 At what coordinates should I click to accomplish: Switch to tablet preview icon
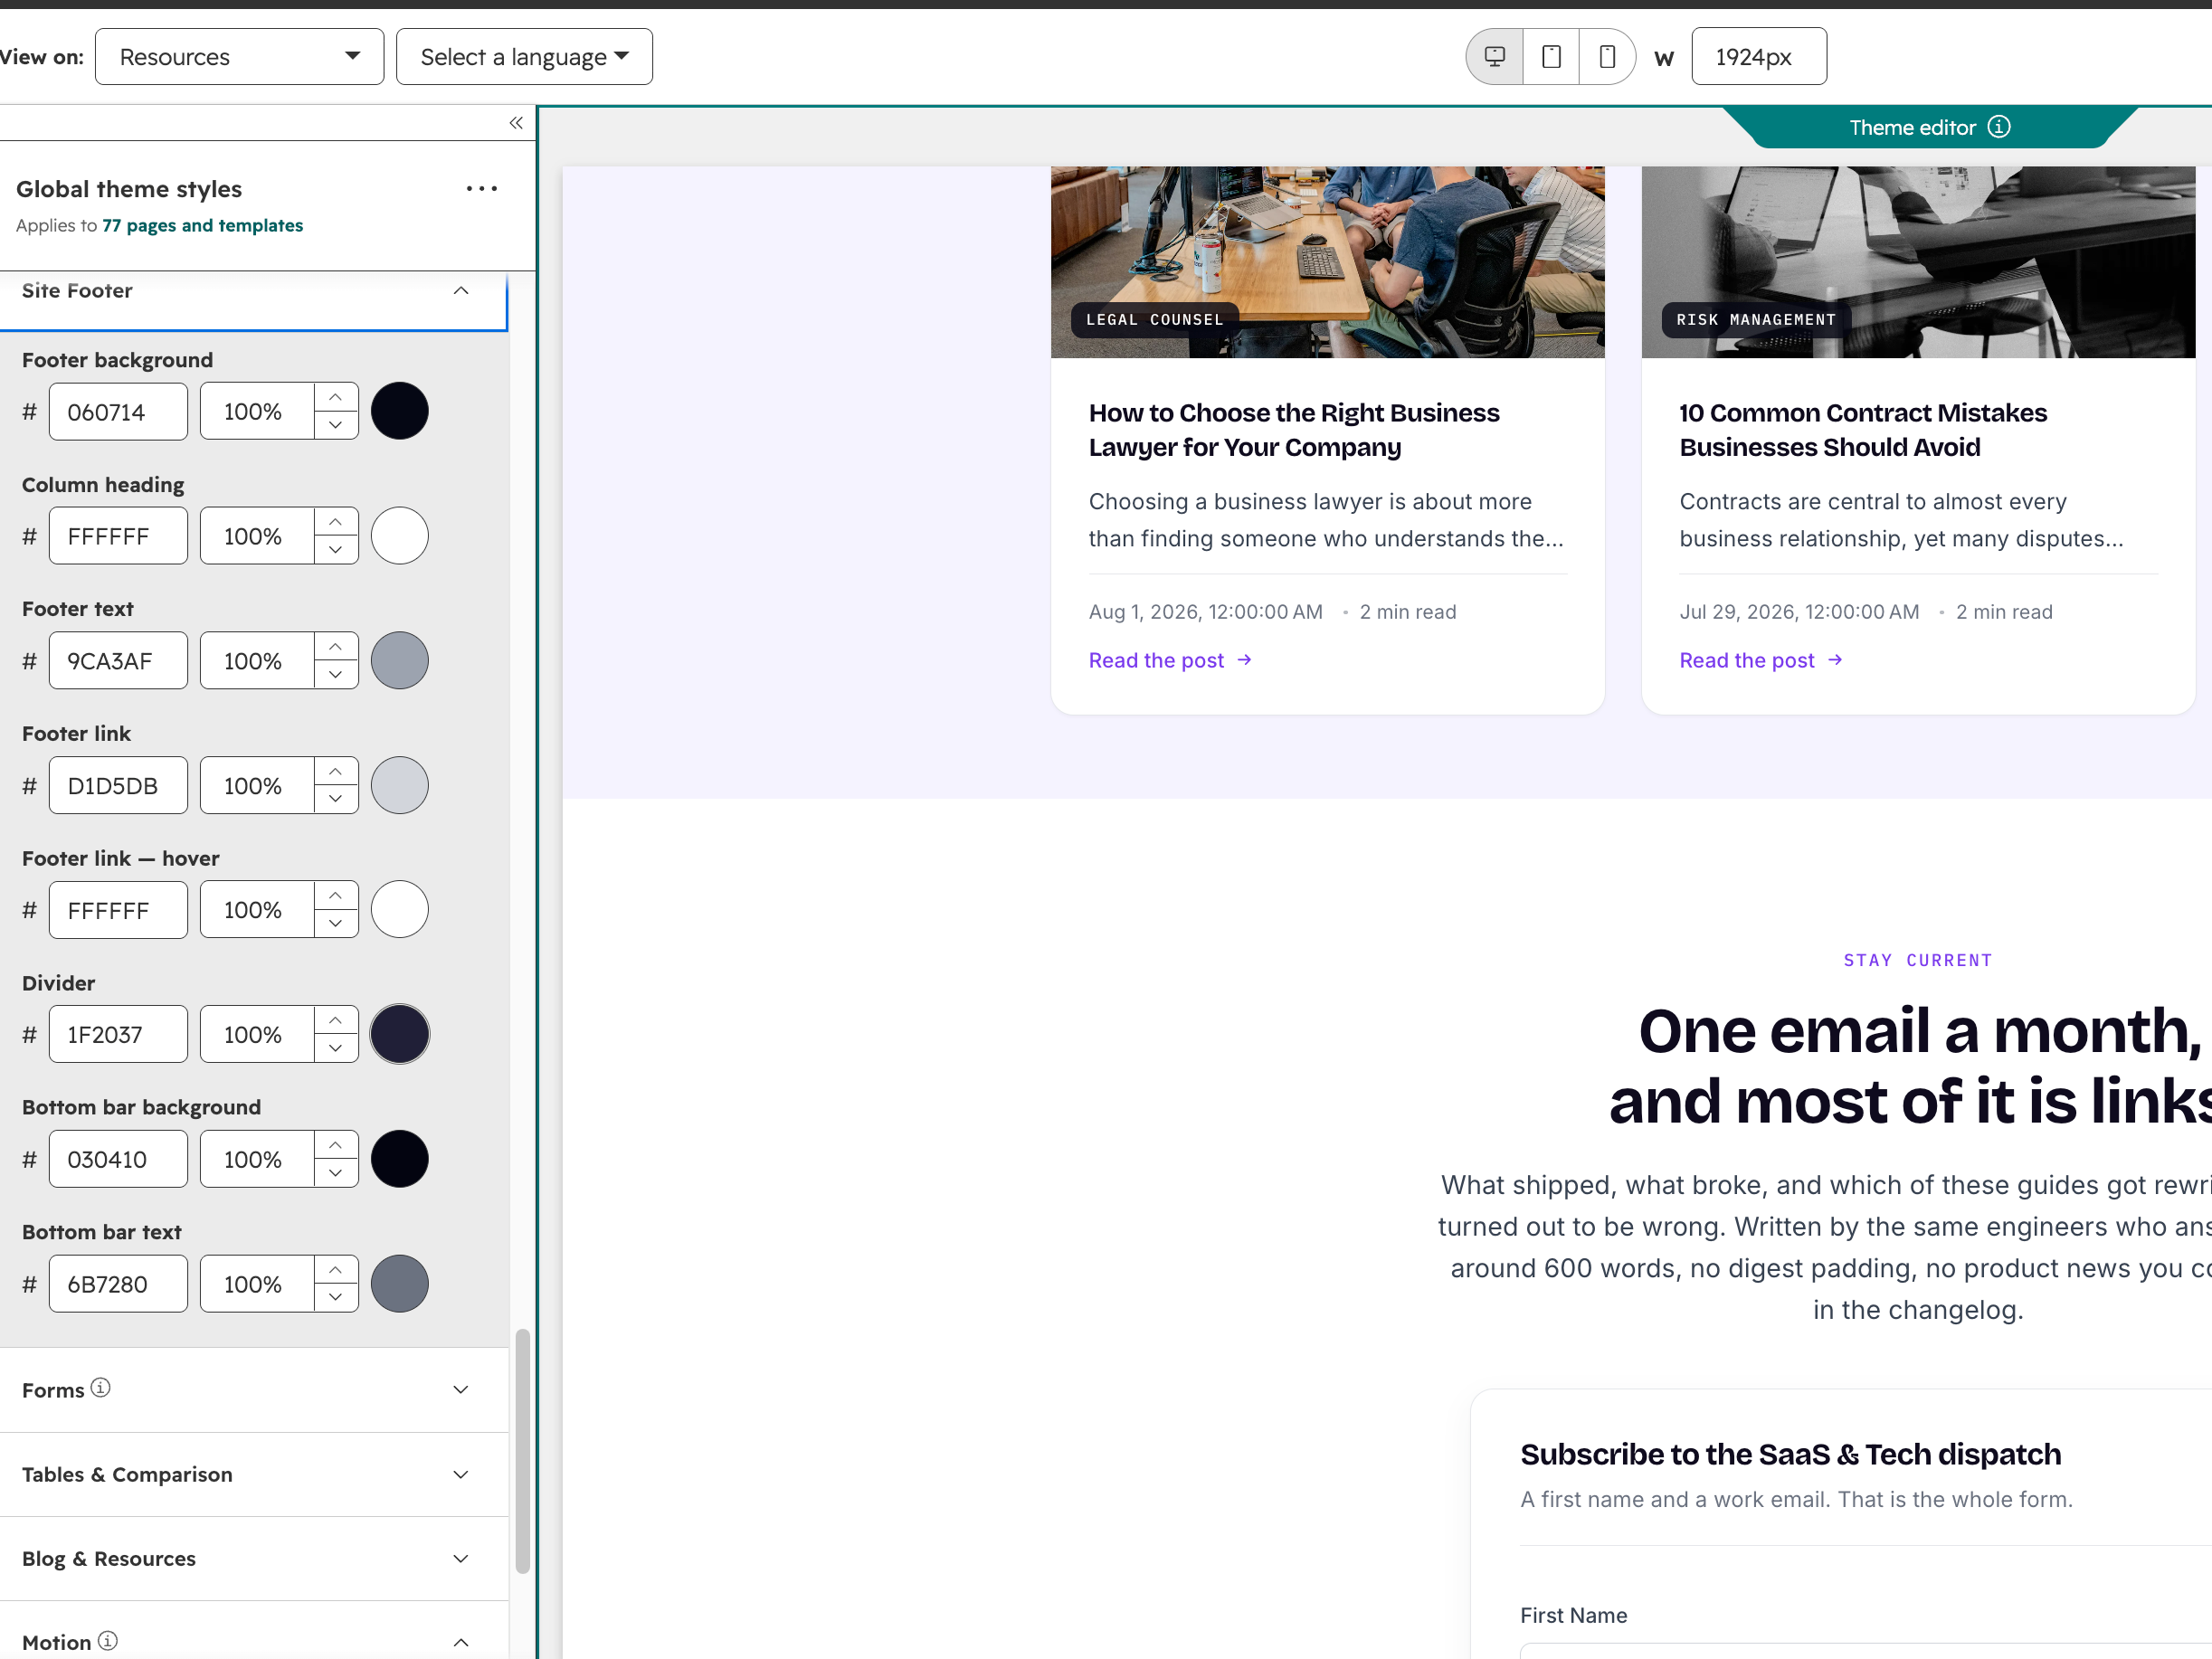[x=1551, y=57]
